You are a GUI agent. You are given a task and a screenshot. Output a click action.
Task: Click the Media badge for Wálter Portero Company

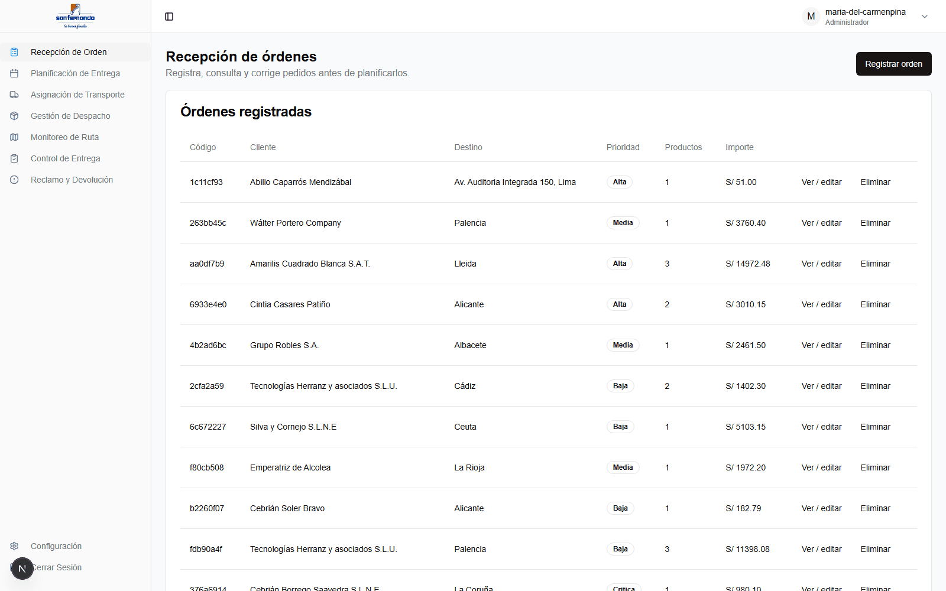[623, 223]
